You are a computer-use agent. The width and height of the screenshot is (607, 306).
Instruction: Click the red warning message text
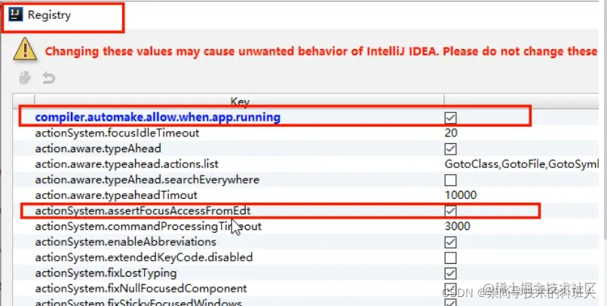click(x=321, y=51)
